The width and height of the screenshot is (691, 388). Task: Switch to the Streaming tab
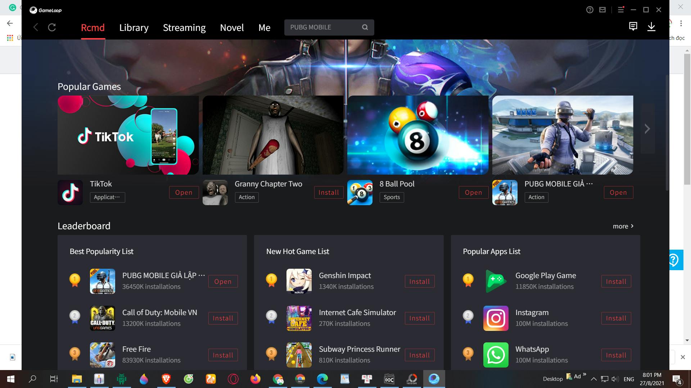tap(184, 28)
